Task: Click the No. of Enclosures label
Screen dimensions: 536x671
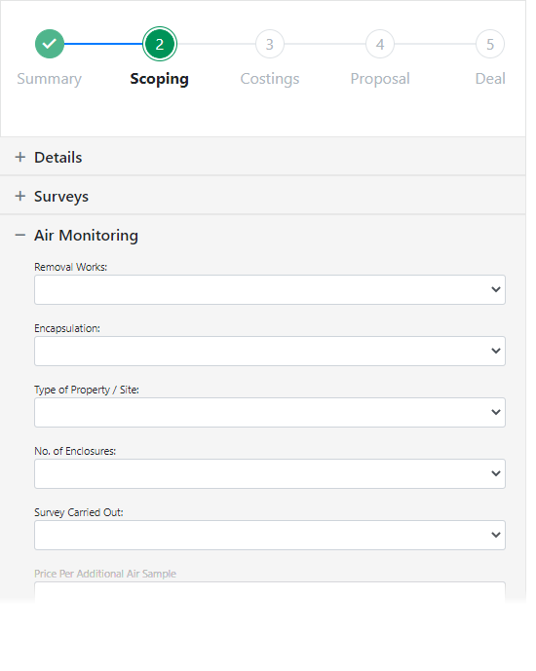Action: pyautogui.click(x=75, y=451)
